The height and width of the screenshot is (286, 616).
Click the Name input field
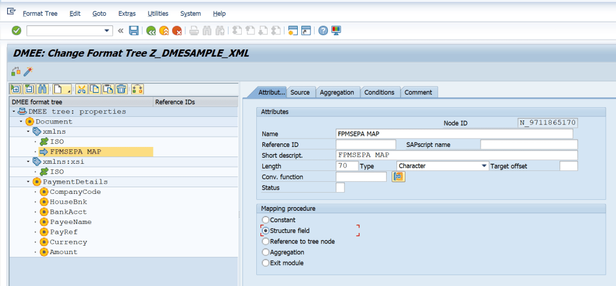point(455,134)
